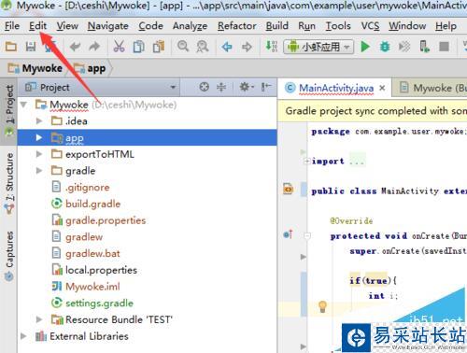467x353 pixels.
Task: Start Debug with the green bug icon
Action: point(385,47)
